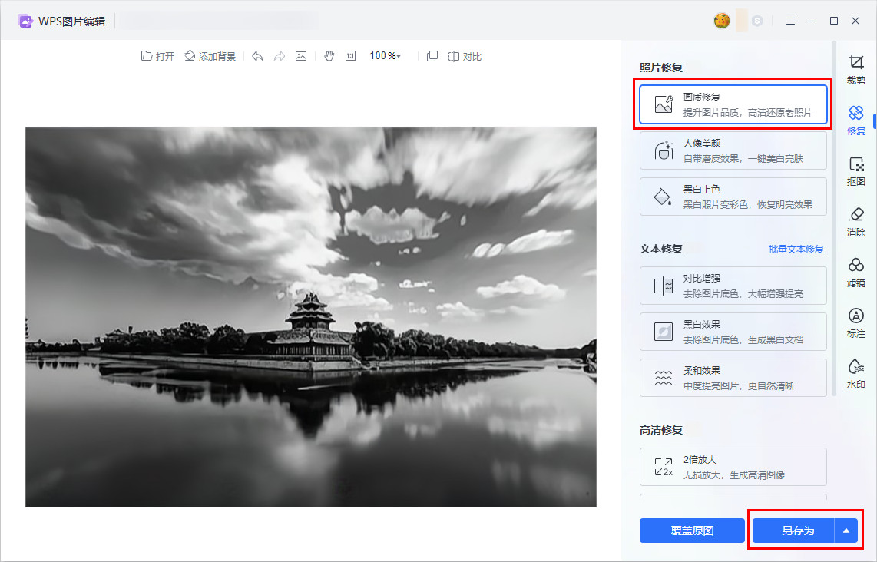Image resolution: width=877 pixels, height=562 pixels.
Task: Open the 滤镜 filters panel
Action: coord(855,272)
